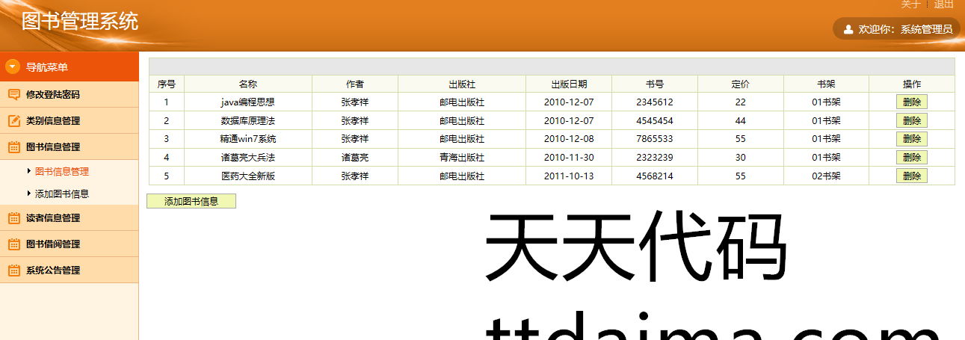This screenshot has height=340, width=965.
Task: Click the 退出 link at top right
Action: [944, 4]
